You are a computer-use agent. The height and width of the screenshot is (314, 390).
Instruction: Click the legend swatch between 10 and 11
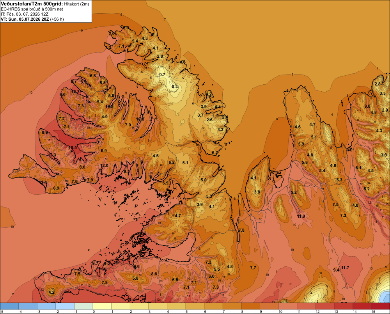pos(288,306)
